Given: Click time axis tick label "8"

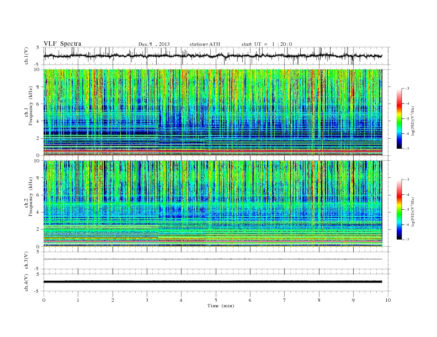Looking at the screenshot, I should point(319,300).
